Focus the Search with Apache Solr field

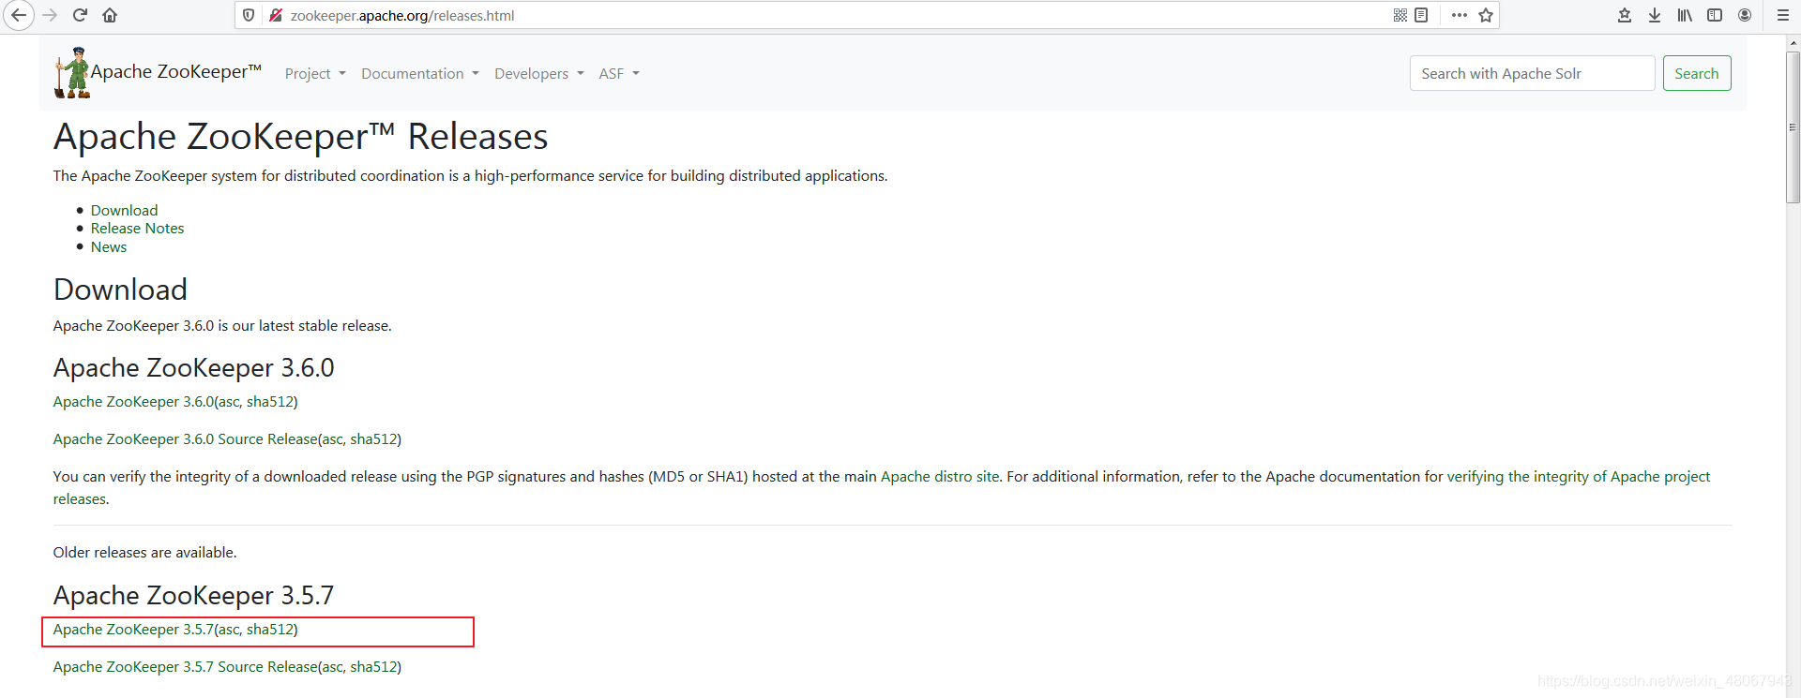pos(1532,73)
